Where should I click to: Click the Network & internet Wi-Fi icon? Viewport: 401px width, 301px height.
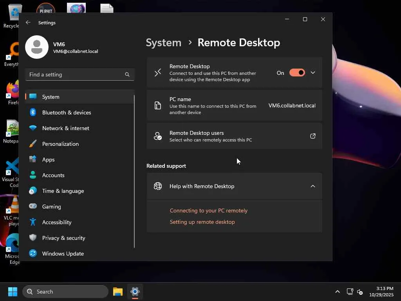pos(33,128)
